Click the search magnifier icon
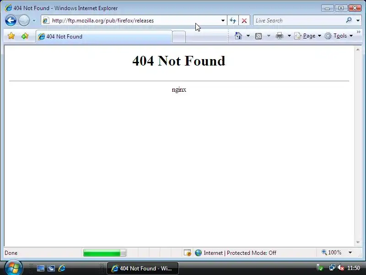This screenshot has width=366, height=275. coord(349,20)
